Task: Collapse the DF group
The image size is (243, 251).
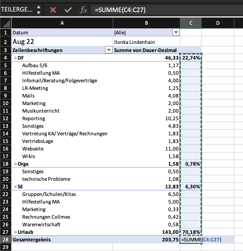Action: pos(15,58)
